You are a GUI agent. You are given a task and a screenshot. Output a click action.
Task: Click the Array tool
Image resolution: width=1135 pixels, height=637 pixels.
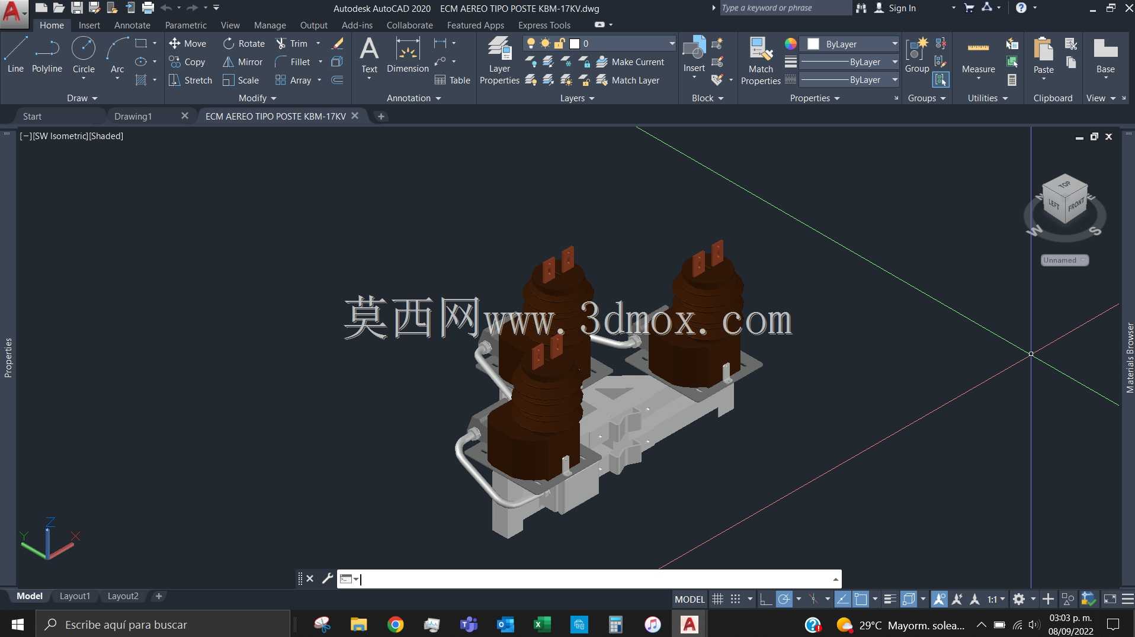tap(293, 80)
